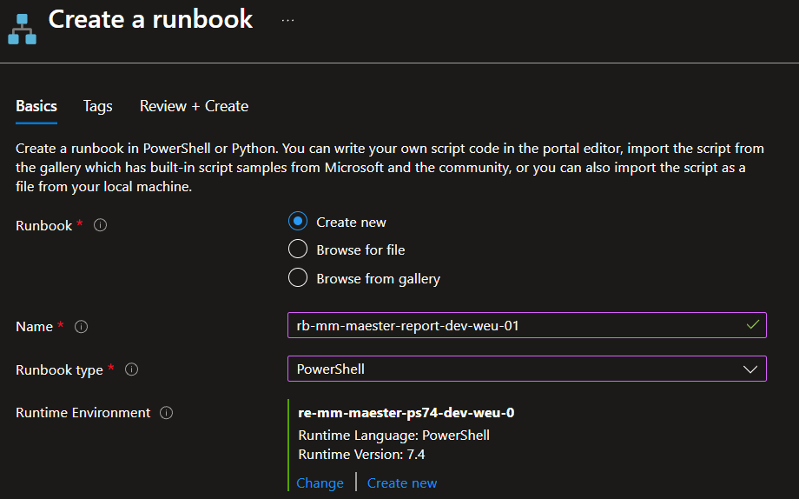The image size is (799, 499).
Task: Switch to the Tags tab
Action: tap(98, 106)
